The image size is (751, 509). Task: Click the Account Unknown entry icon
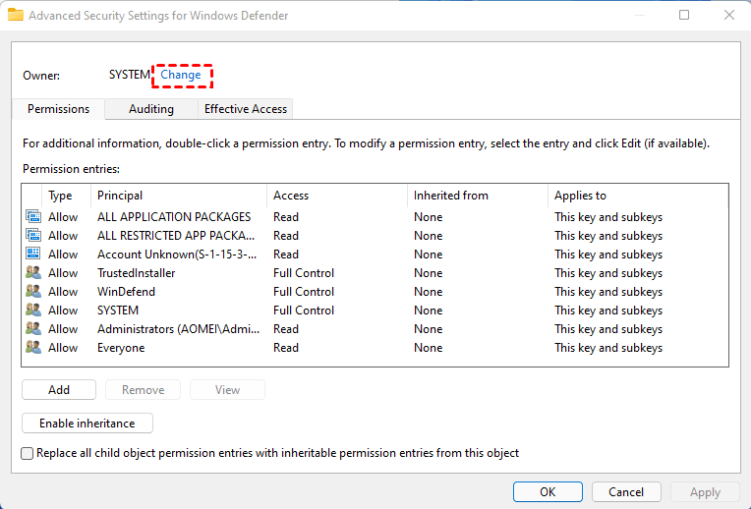point(33,254)
